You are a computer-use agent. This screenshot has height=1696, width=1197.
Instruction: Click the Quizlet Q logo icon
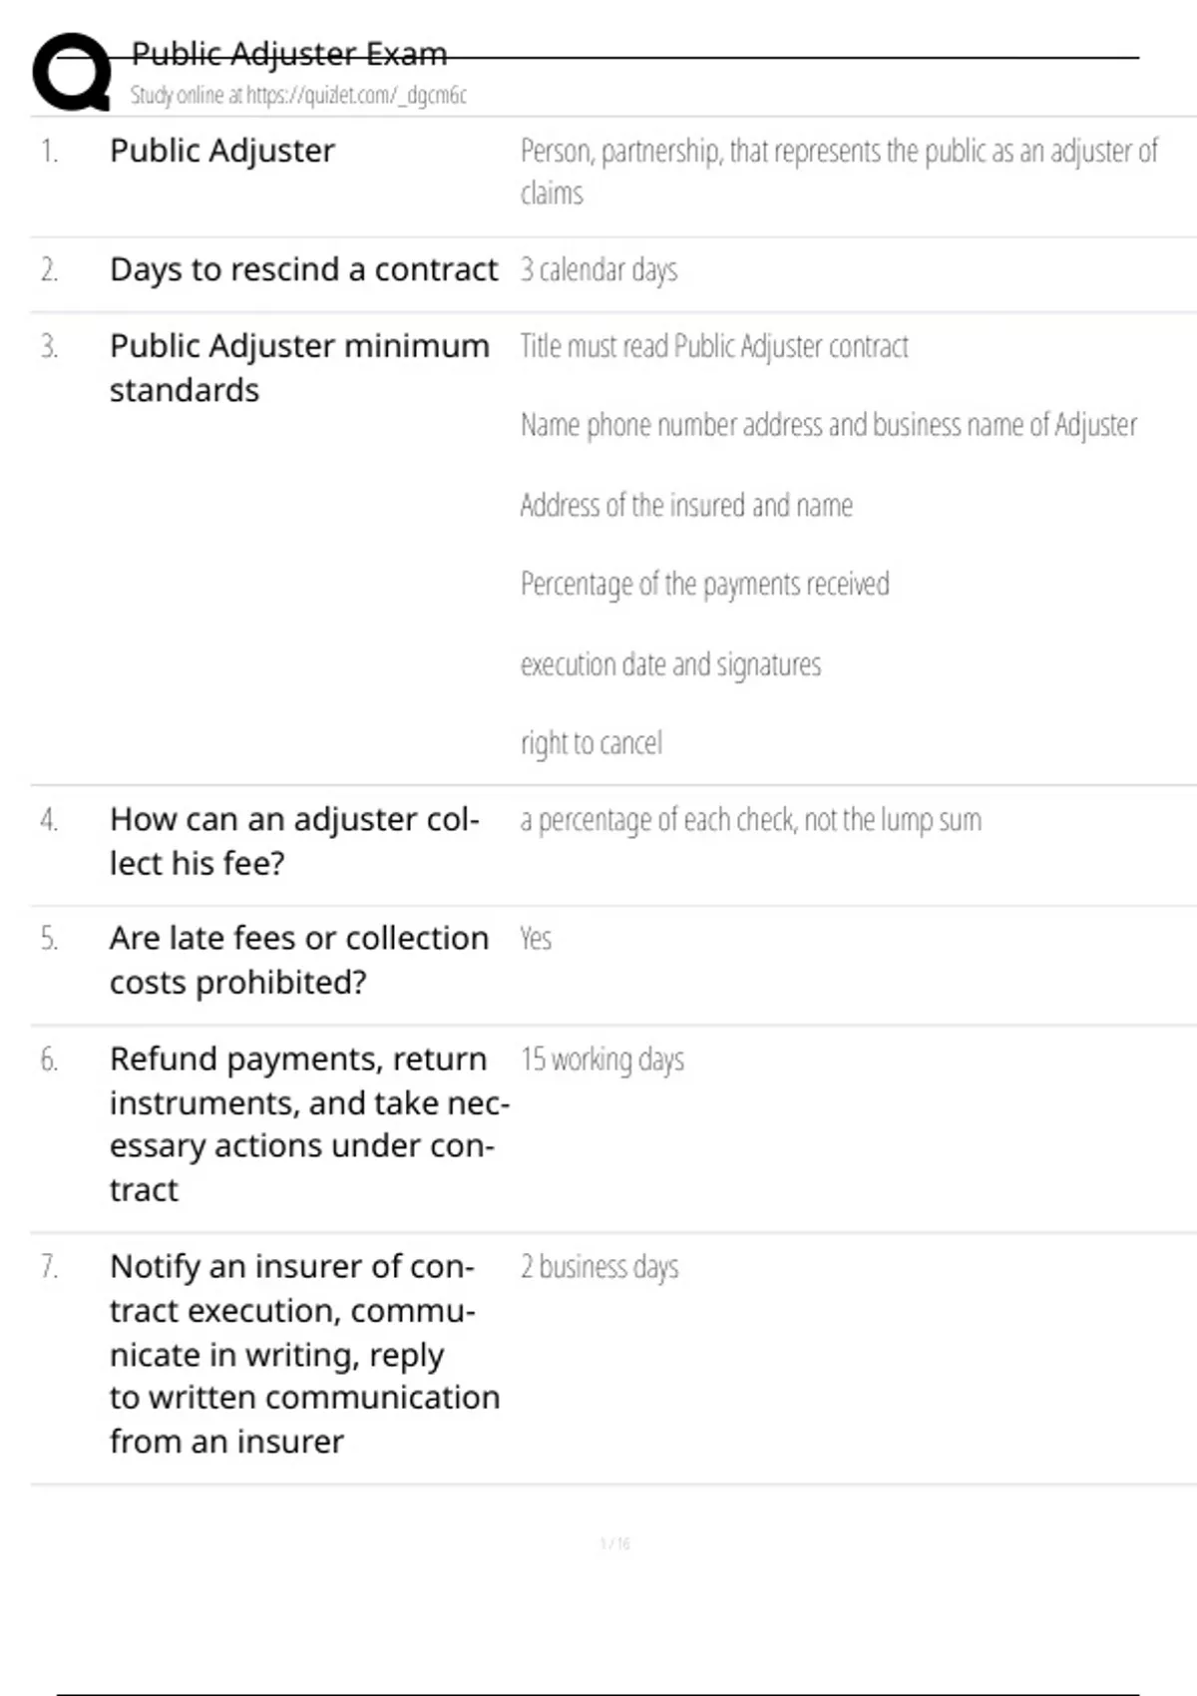[71, 72]
